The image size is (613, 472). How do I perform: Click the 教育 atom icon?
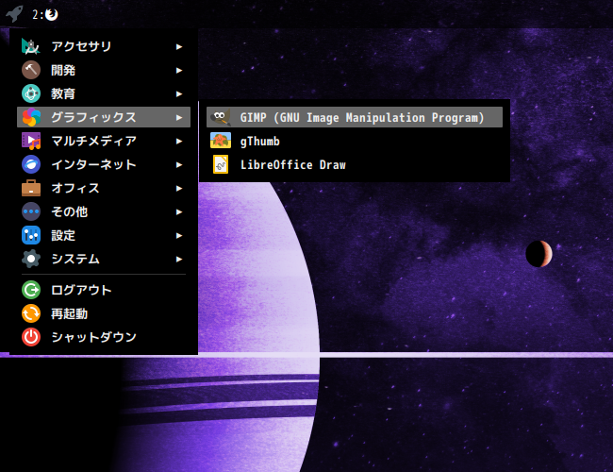31,93
